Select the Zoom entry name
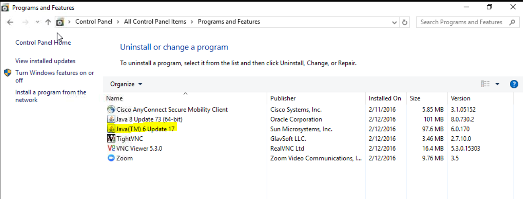This screenshot has width=523, height=199. (x=124, y=158)
